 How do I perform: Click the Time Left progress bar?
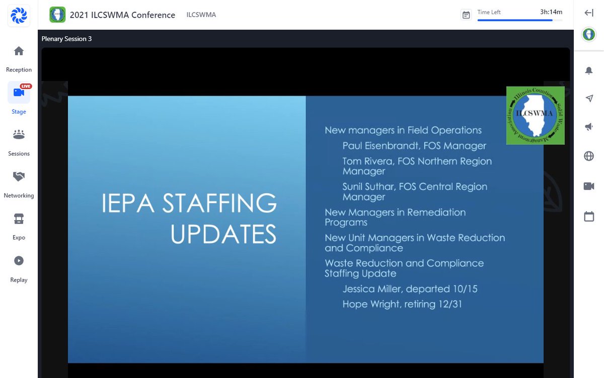[x=519, y=20]
